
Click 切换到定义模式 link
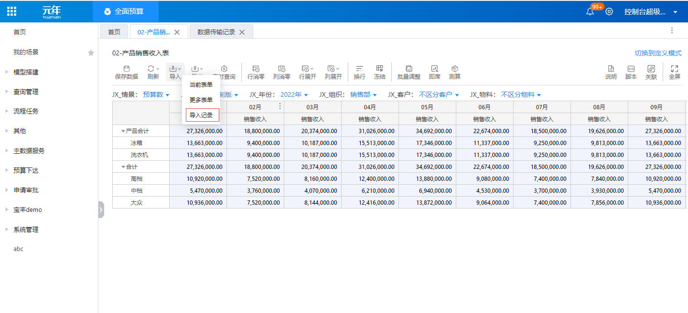(657, 53)
